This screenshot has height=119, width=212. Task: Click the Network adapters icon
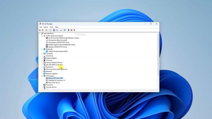44,74
